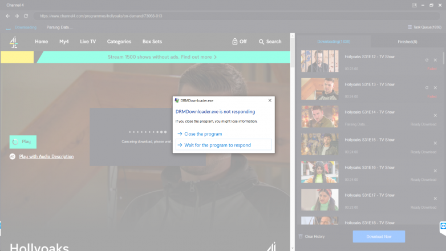Open the Categories menu
The image size is (446, 251).
point(119,42)
